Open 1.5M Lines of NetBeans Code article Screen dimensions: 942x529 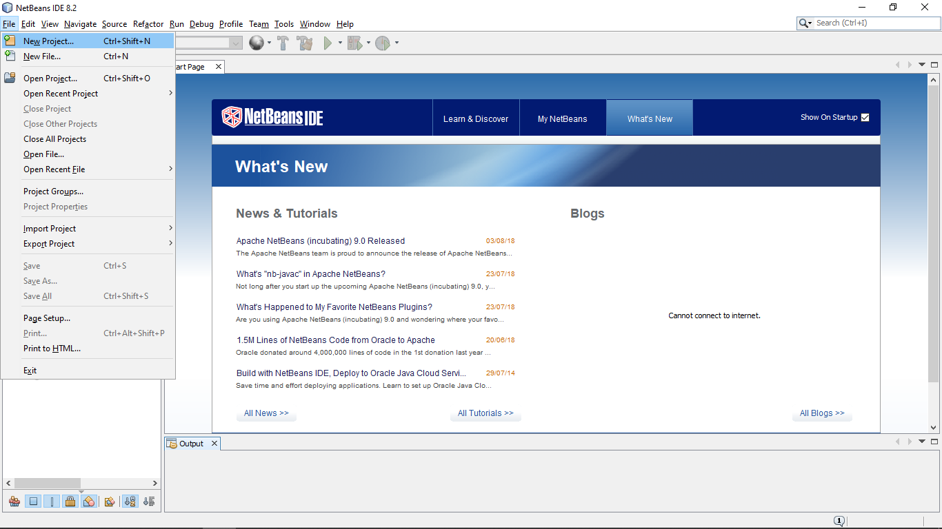point(336,340)
